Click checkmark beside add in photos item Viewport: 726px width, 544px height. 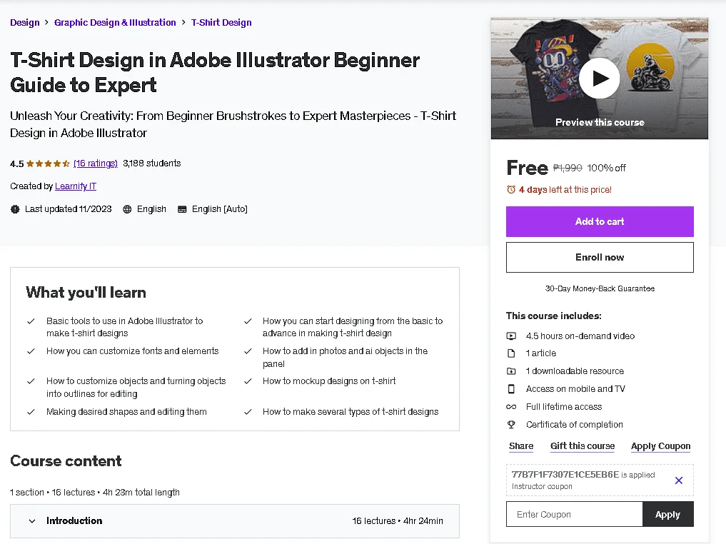[248, 351]
